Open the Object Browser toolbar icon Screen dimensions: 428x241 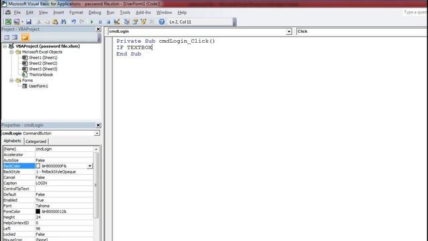[x=143, y=22]
